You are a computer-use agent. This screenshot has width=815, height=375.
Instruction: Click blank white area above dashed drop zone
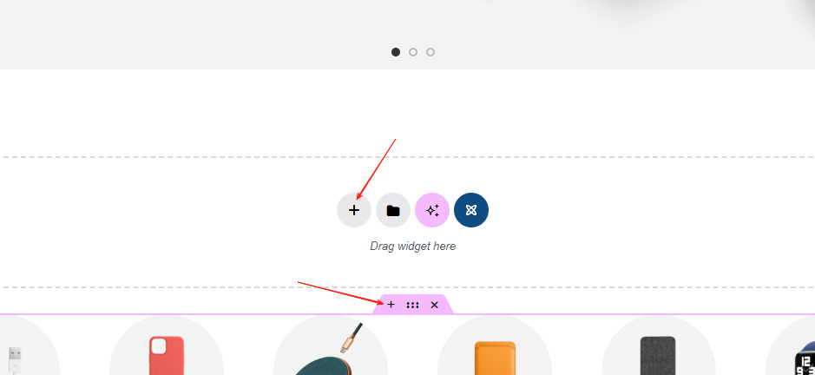click(408, 112)
